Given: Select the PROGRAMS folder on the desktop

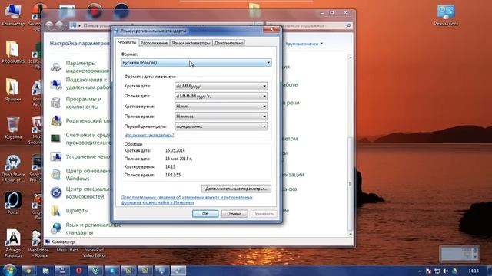Looking at the screenshot, I should (x=13, y=53).
